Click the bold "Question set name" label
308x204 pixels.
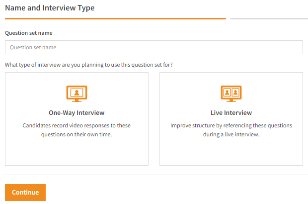point(29,33)
